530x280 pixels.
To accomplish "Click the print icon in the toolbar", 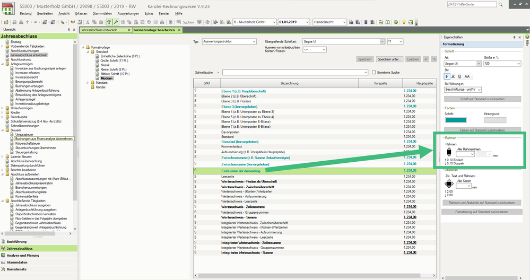I will (x=21, y=22).
